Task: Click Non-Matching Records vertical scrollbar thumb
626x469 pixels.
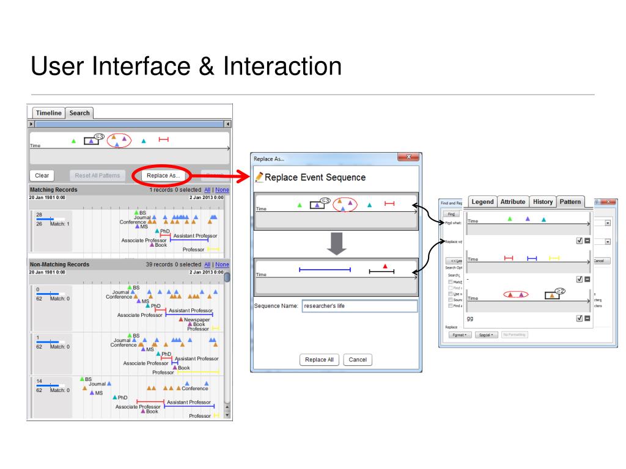Action: click(227, 277)
